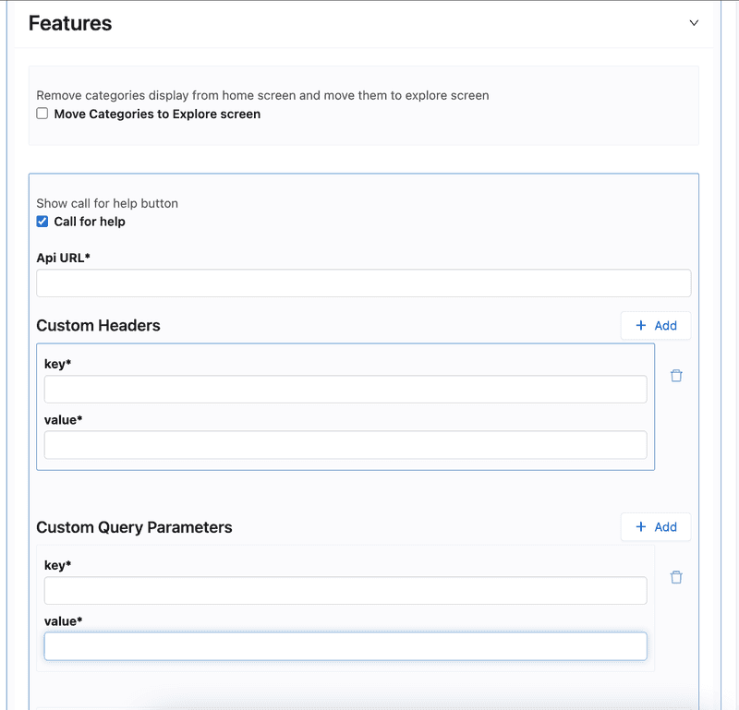739x710 pixels.
Task: Focus the Custom Headers key field
Action: pos(345,390)
